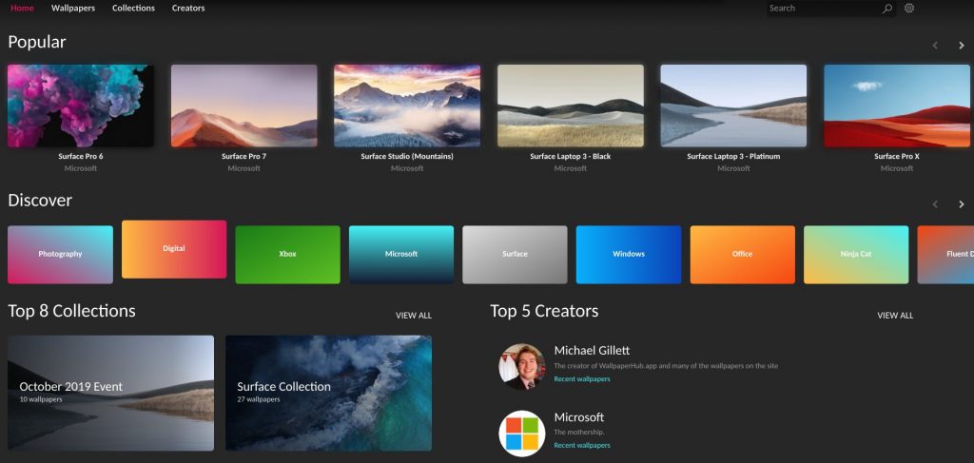Click the Surface Pro X title text
974x463 pixels.
[897, 157]
